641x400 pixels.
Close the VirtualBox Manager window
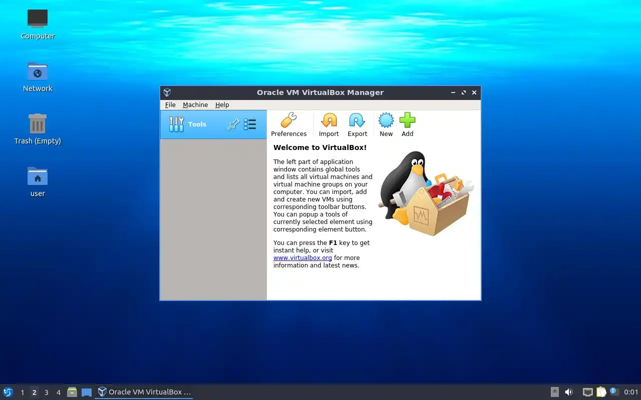pyautogui.click(x=474, y=92)
